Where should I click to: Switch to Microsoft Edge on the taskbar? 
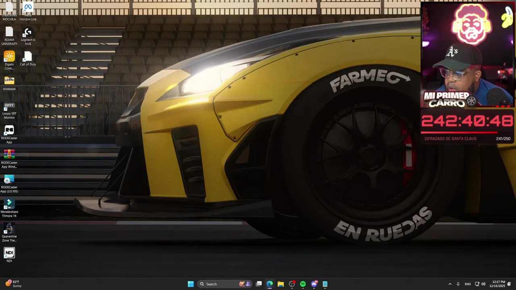[x=270, y=284]
